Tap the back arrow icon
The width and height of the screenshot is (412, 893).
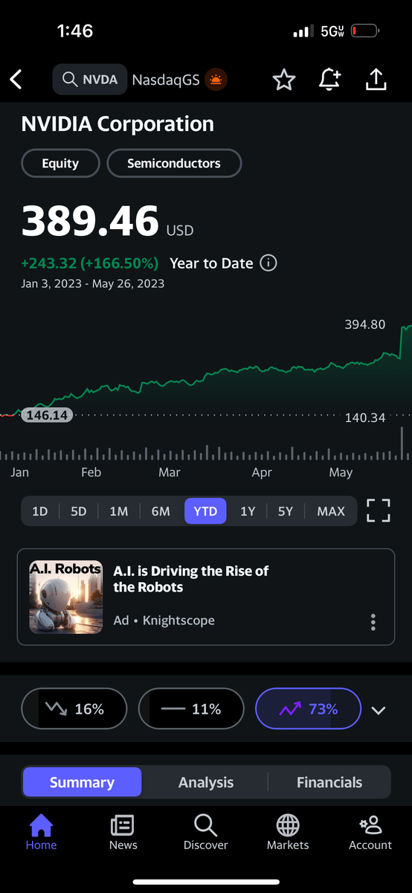click(x=16, y=80)
